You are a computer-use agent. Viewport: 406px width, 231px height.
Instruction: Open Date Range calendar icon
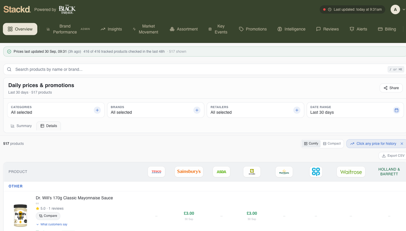coord(397,110)
